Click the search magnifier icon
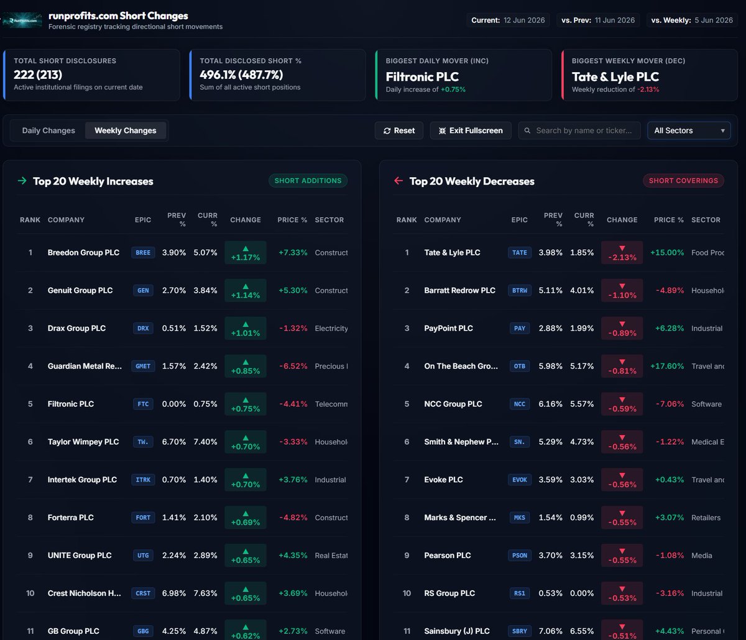This screenshot has width=746, height=640. [x=528, y=130]
